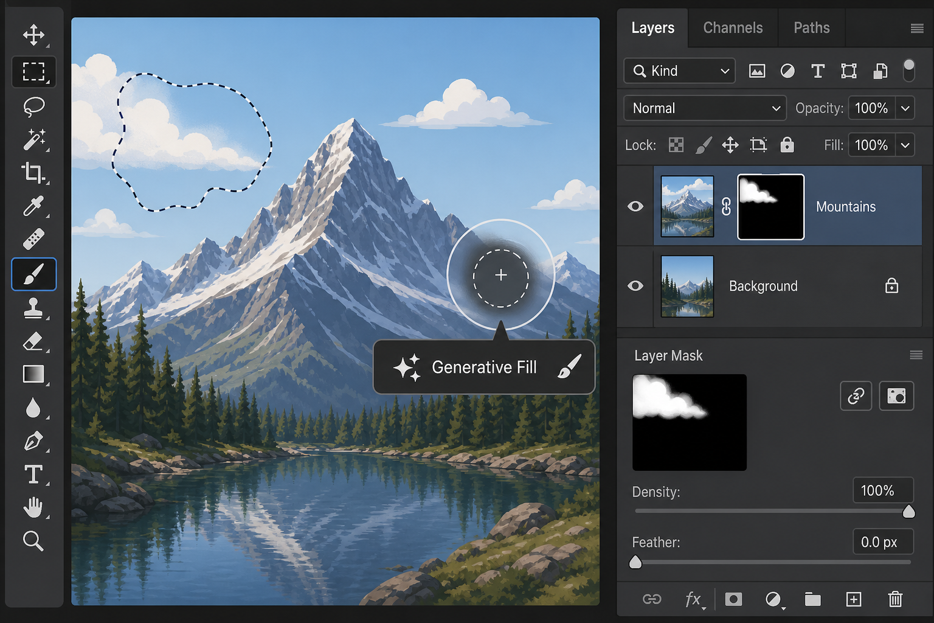The height and width of the screenshot is (623, 934).
Task: Expand the Fill value dropdown arrow
Action: coord(905,145)
